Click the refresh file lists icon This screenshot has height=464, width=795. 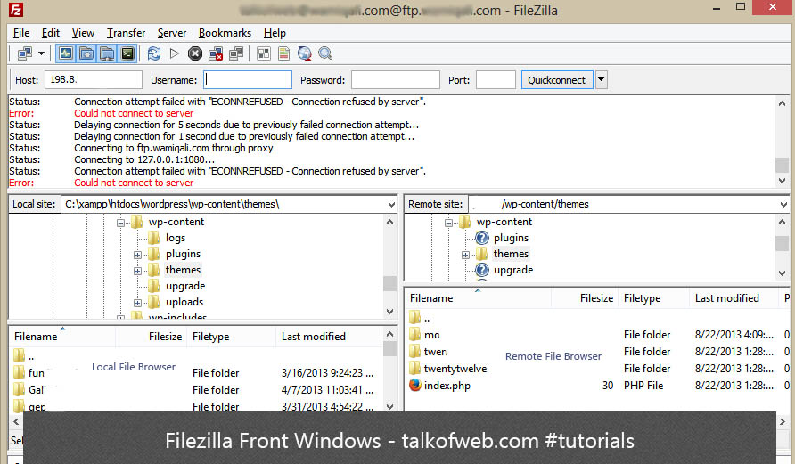[154, 53]
